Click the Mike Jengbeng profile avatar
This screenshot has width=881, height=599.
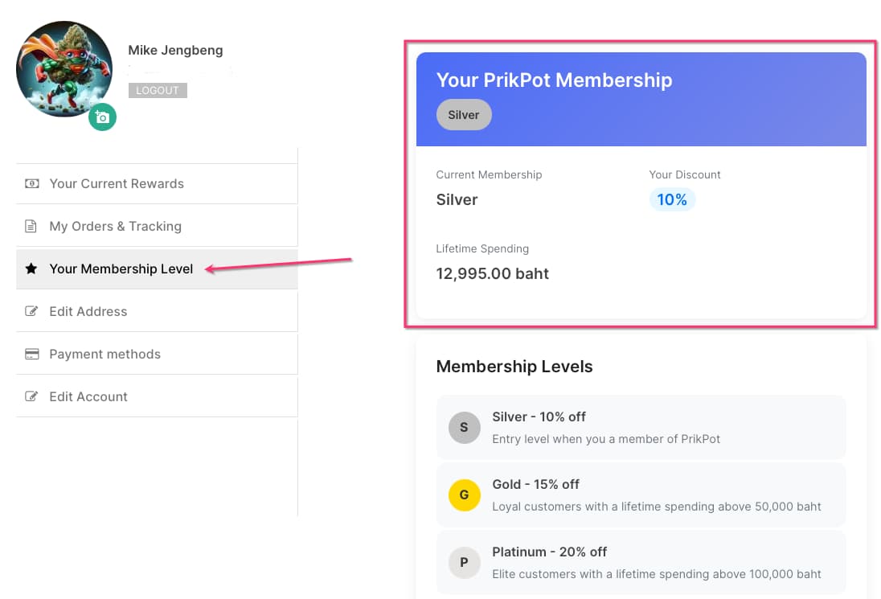click(x=64, y=68)
